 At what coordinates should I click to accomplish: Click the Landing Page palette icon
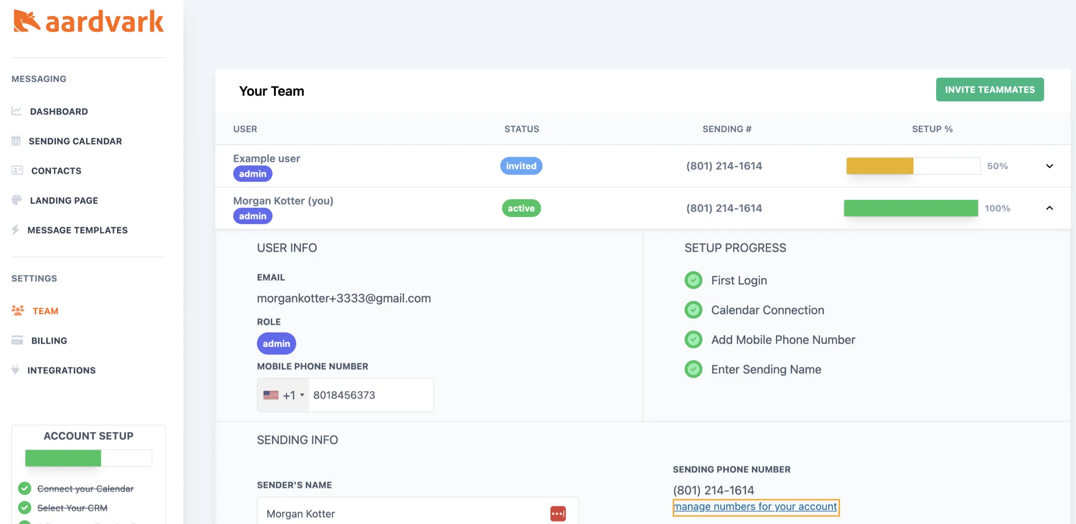tap(17, 200)
